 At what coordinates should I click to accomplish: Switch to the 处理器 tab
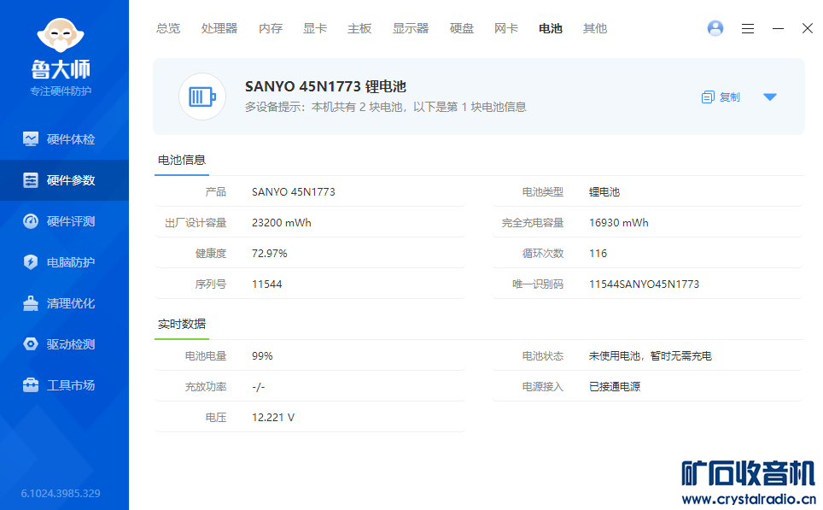click(219, 28)
